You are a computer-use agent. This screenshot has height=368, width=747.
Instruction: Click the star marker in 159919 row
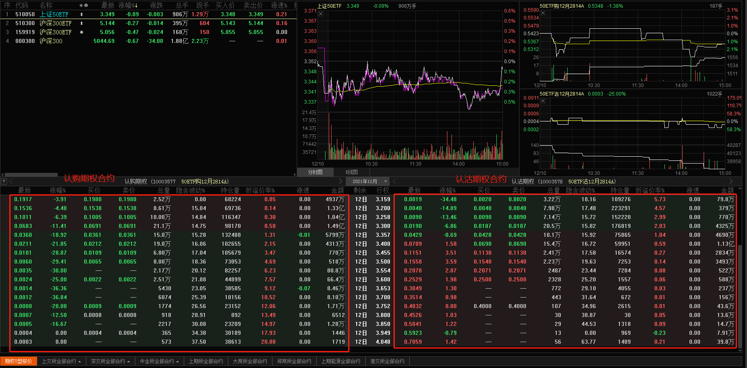click(x=81, y=32)
